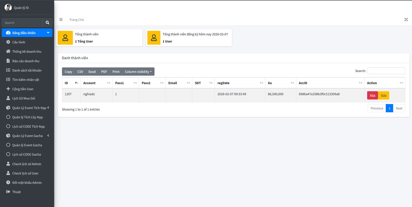This screenshot has height=207, width=412.
Task: Expand the Bảng điều khiển dropdown
Action: pyautogui.click(x=48, y=33)
